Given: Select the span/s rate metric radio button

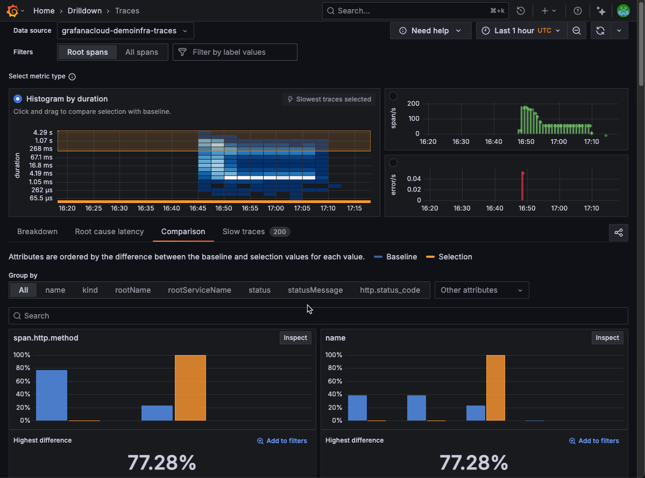Looking at the screenshot, I should pyautogui.click(x=393, y=96).
